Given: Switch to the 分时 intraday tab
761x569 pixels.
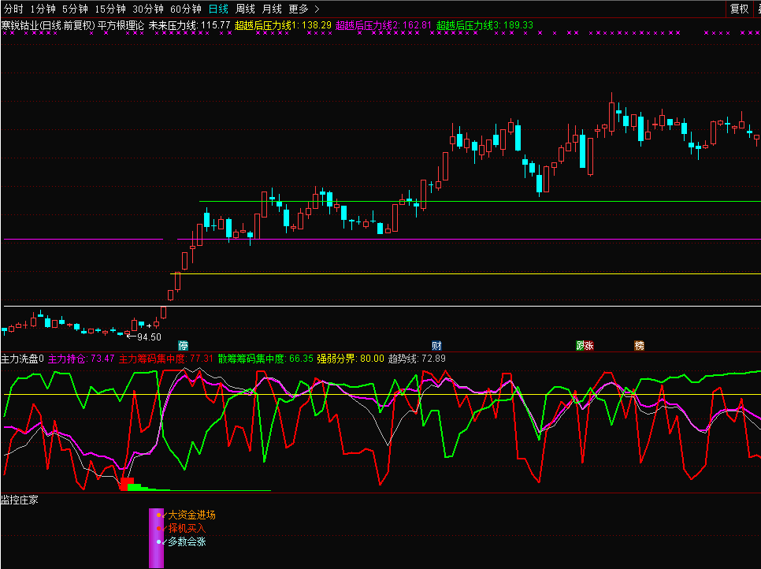Looking at the screenshot, I should tap(13, 9).
